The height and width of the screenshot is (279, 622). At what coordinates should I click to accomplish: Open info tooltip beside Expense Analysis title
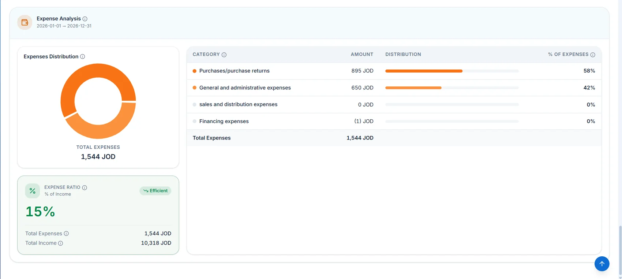click(x=85, y=19)
